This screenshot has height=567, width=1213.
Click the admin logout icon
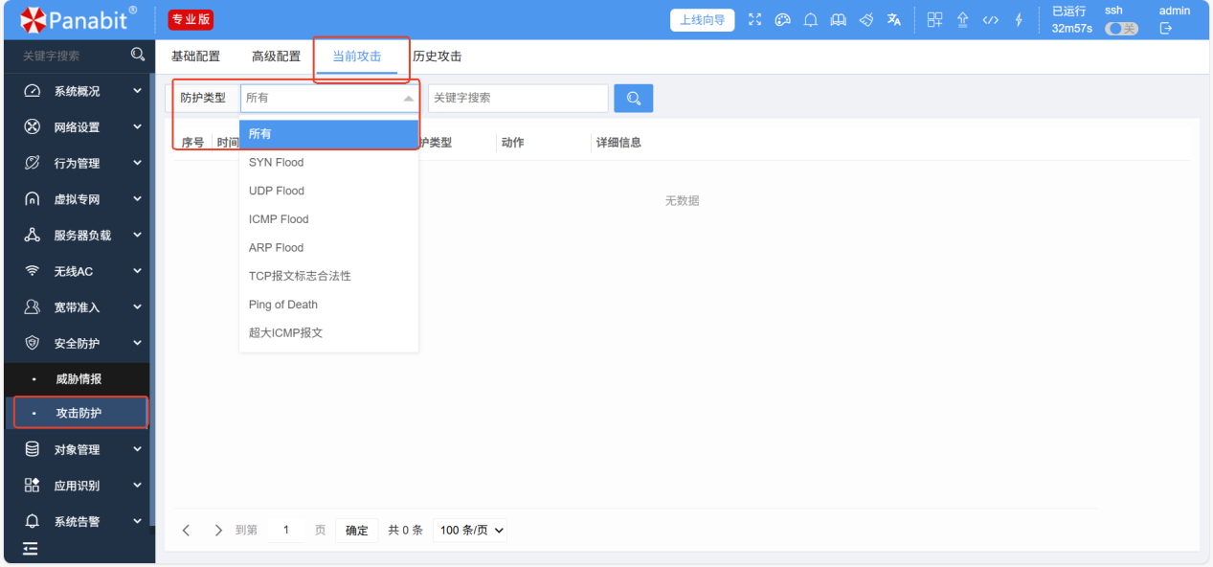1165,29
